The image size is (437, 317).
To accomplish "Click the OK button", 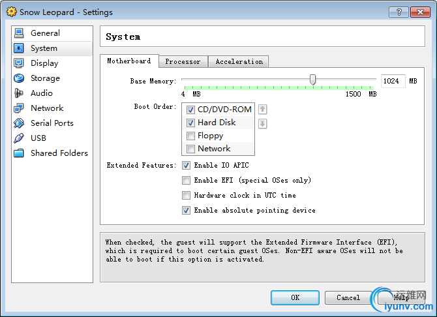I will point(295,297).
